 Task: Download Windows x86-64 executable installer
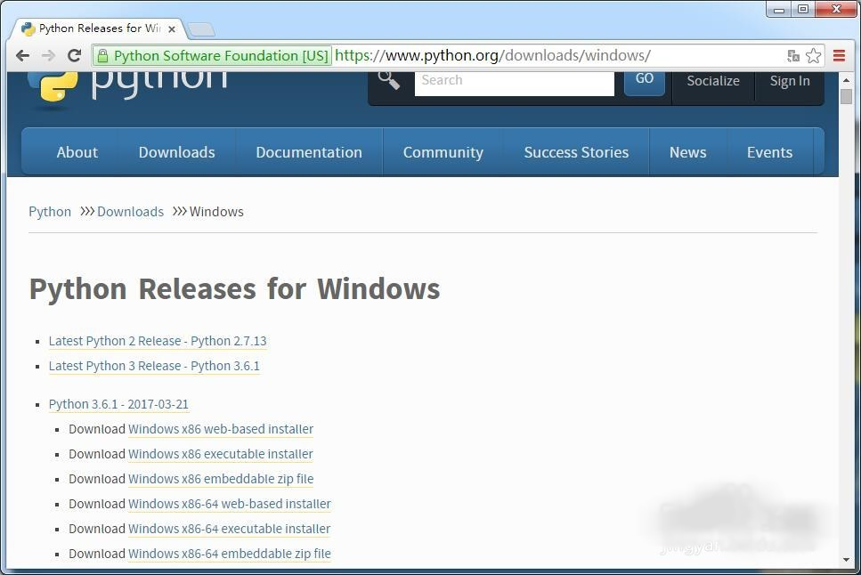(x=229, y=529)
